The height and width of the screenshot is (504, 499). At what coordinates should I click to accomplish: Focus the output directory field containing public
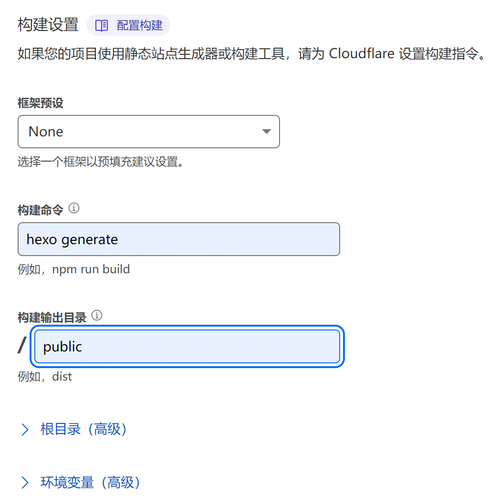coord(187,347)
